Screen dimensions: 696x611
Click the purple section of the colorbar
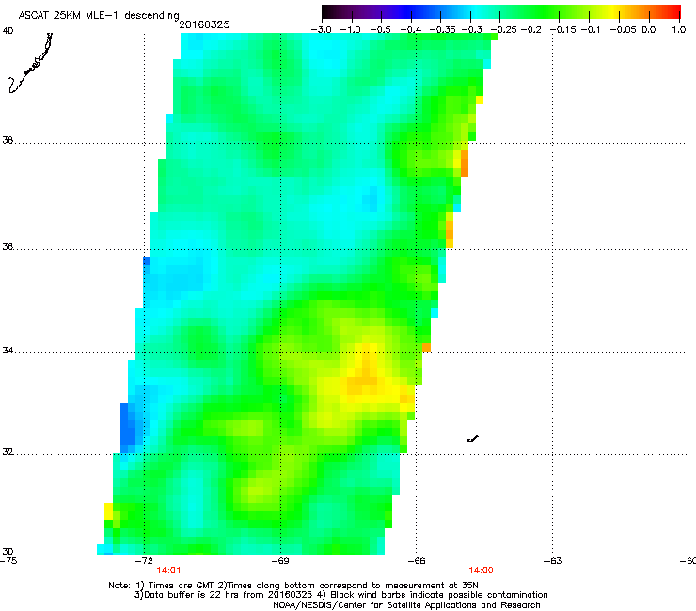[x=372, y=12]
